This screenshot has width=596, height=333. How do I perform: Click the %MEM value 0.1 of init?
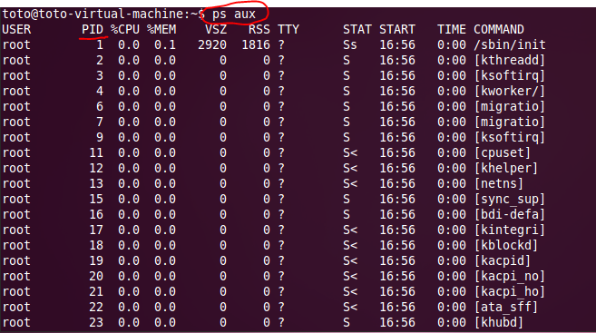point(165,44)
